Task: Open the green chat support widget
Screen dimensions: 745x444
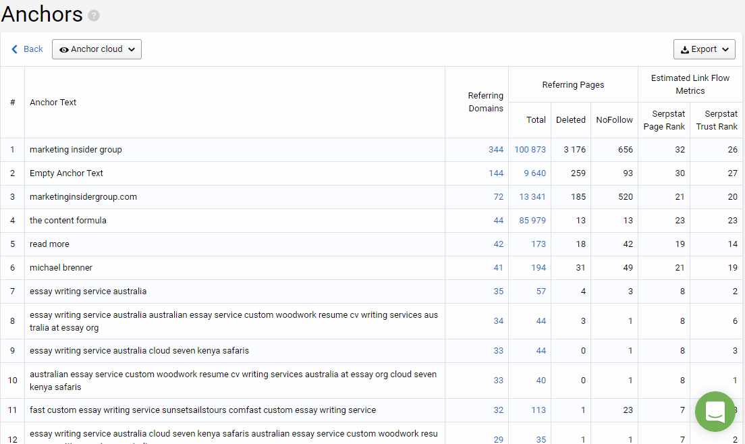Action: pos(715,411)
